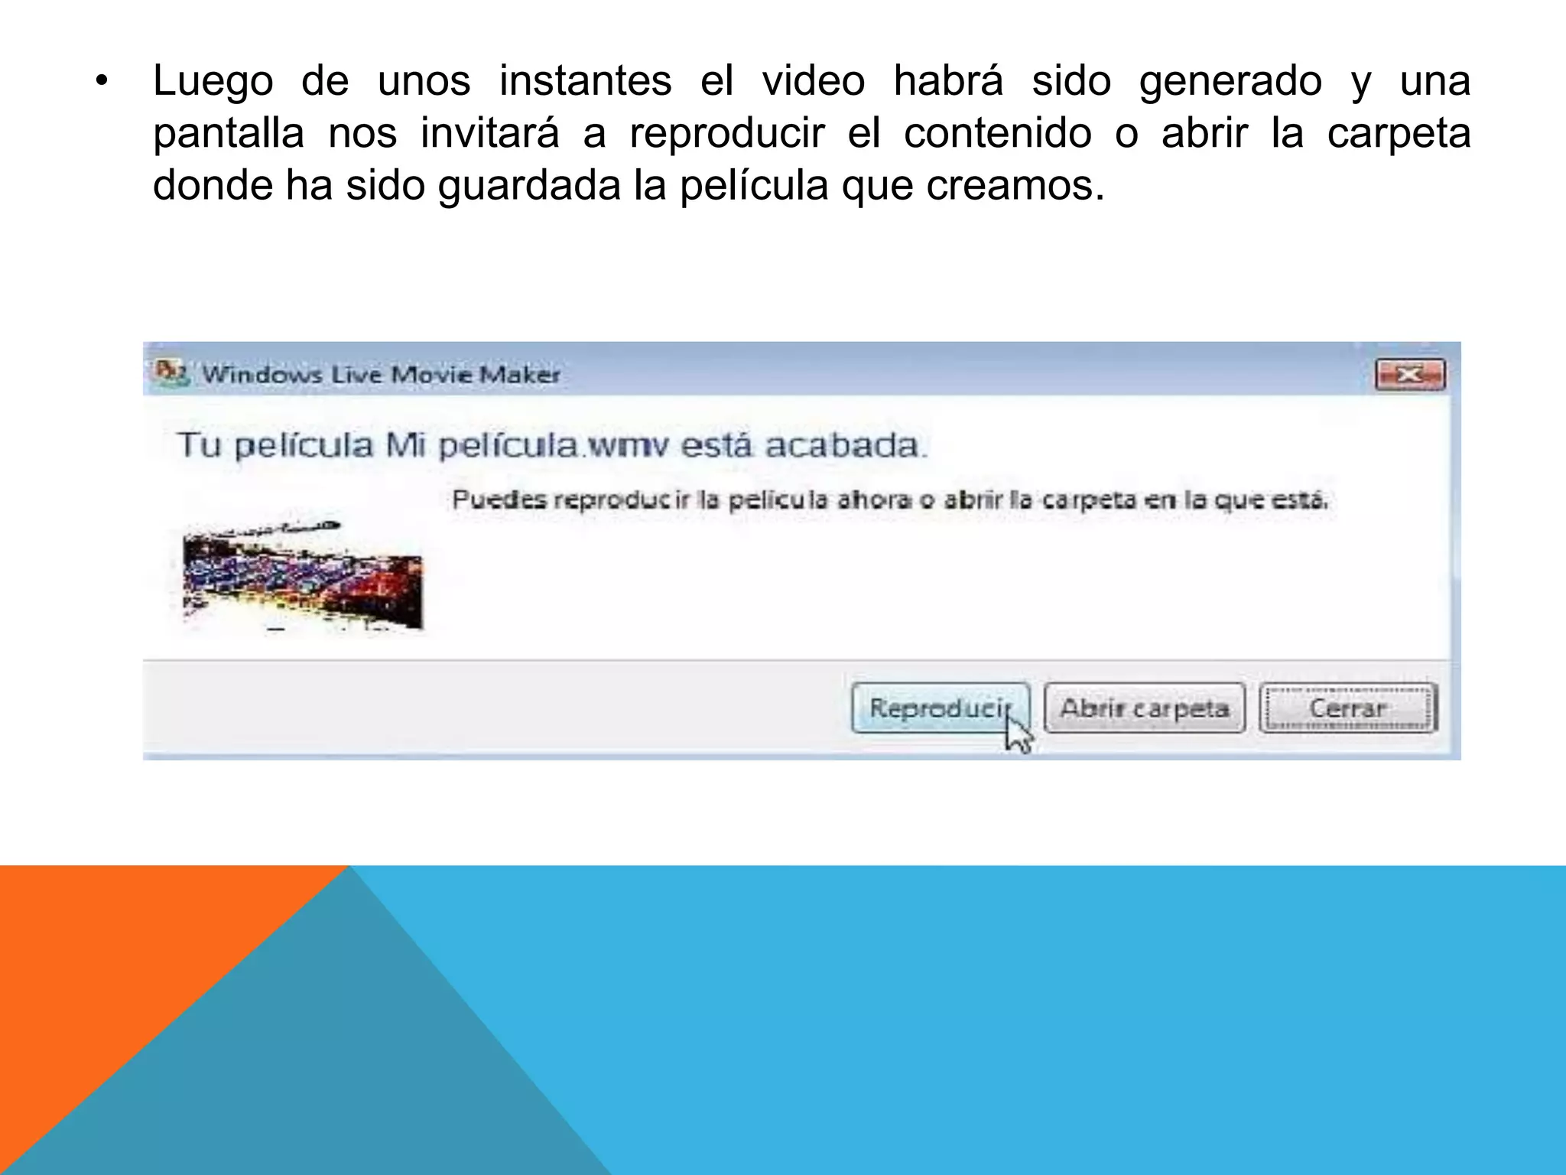
Task: Open folder with Abrir carpeta button
Action: click(x=1145, y=708)
